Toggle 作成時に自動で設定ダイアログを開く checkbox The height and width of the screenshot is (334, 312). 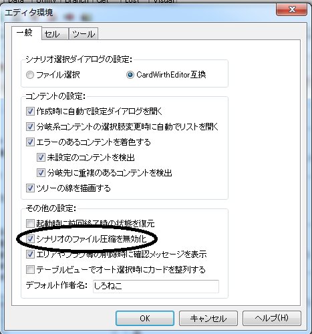click(30, 111)
